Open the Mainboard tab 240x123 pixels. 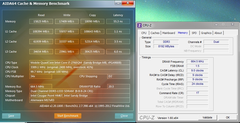pos(169,33)
